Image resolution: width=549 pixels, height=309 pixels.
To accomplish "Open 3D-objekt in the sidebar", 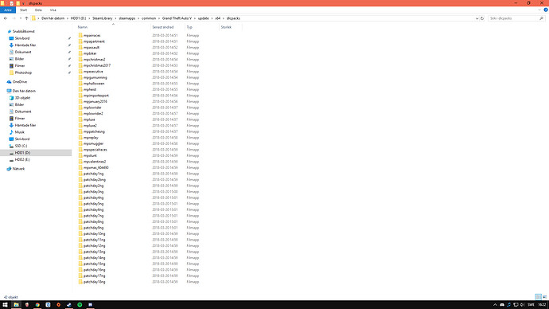I will click(22, 98).
